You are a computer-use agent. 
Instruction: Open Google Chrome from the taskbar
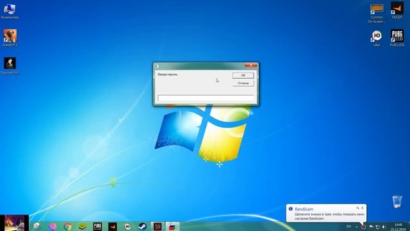[x=67, y=227]
